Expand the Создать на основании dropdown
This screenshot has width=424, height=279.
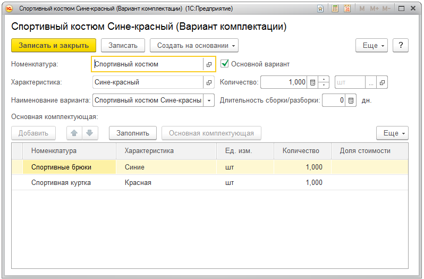tap(194, 45)
